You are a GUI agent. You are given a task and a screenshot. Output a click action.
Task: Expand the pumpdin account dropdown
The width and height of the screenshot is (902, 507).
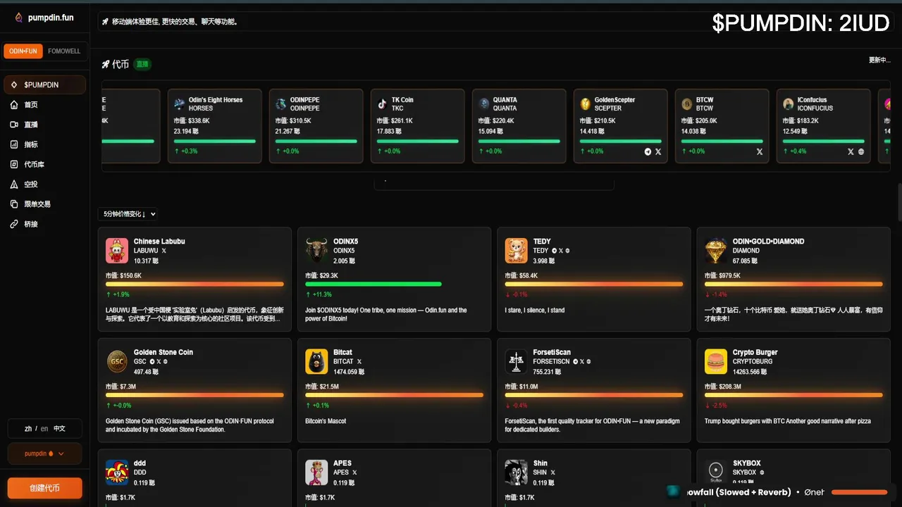click(44, 453)
